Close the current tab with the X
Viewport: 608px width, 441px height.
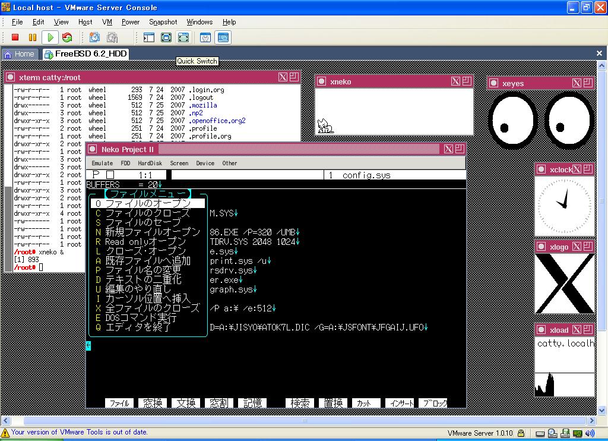(600, 53)
